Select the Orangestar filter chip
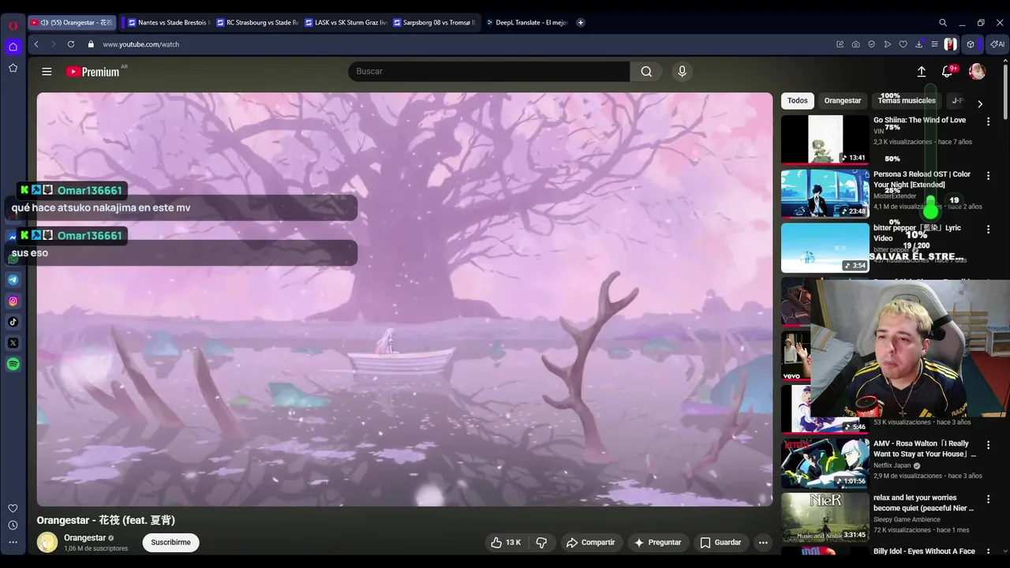 pos(842,101)
